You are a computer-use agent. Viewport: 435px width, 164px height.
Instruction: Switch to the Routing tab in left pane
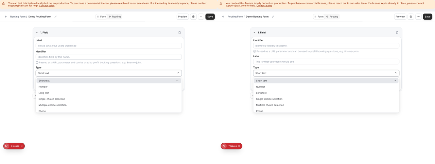pos(115,17)
